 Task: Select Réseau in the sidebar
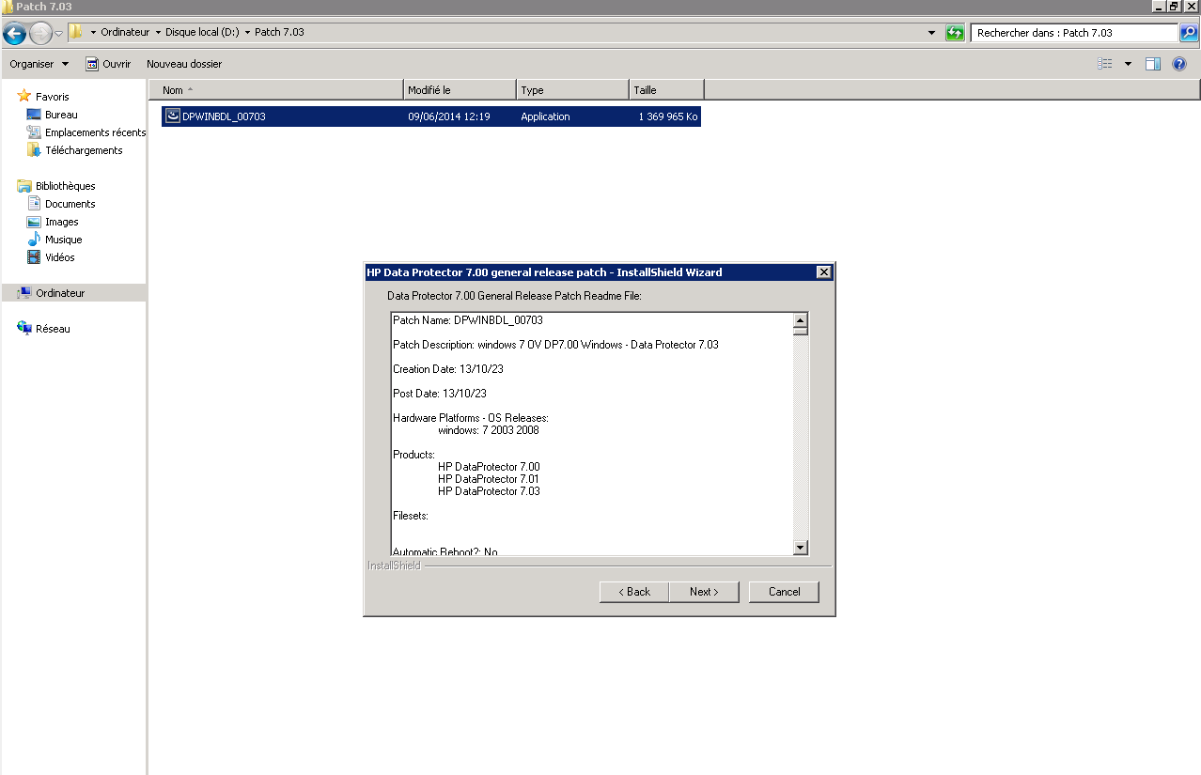pyautogui.click(x=52, y=328)
